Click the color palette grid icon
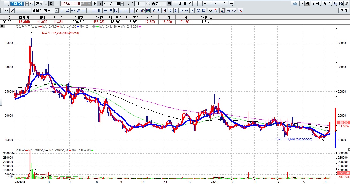Image resolution: width=350 pixels, height=184 pixels. point(148,10)
